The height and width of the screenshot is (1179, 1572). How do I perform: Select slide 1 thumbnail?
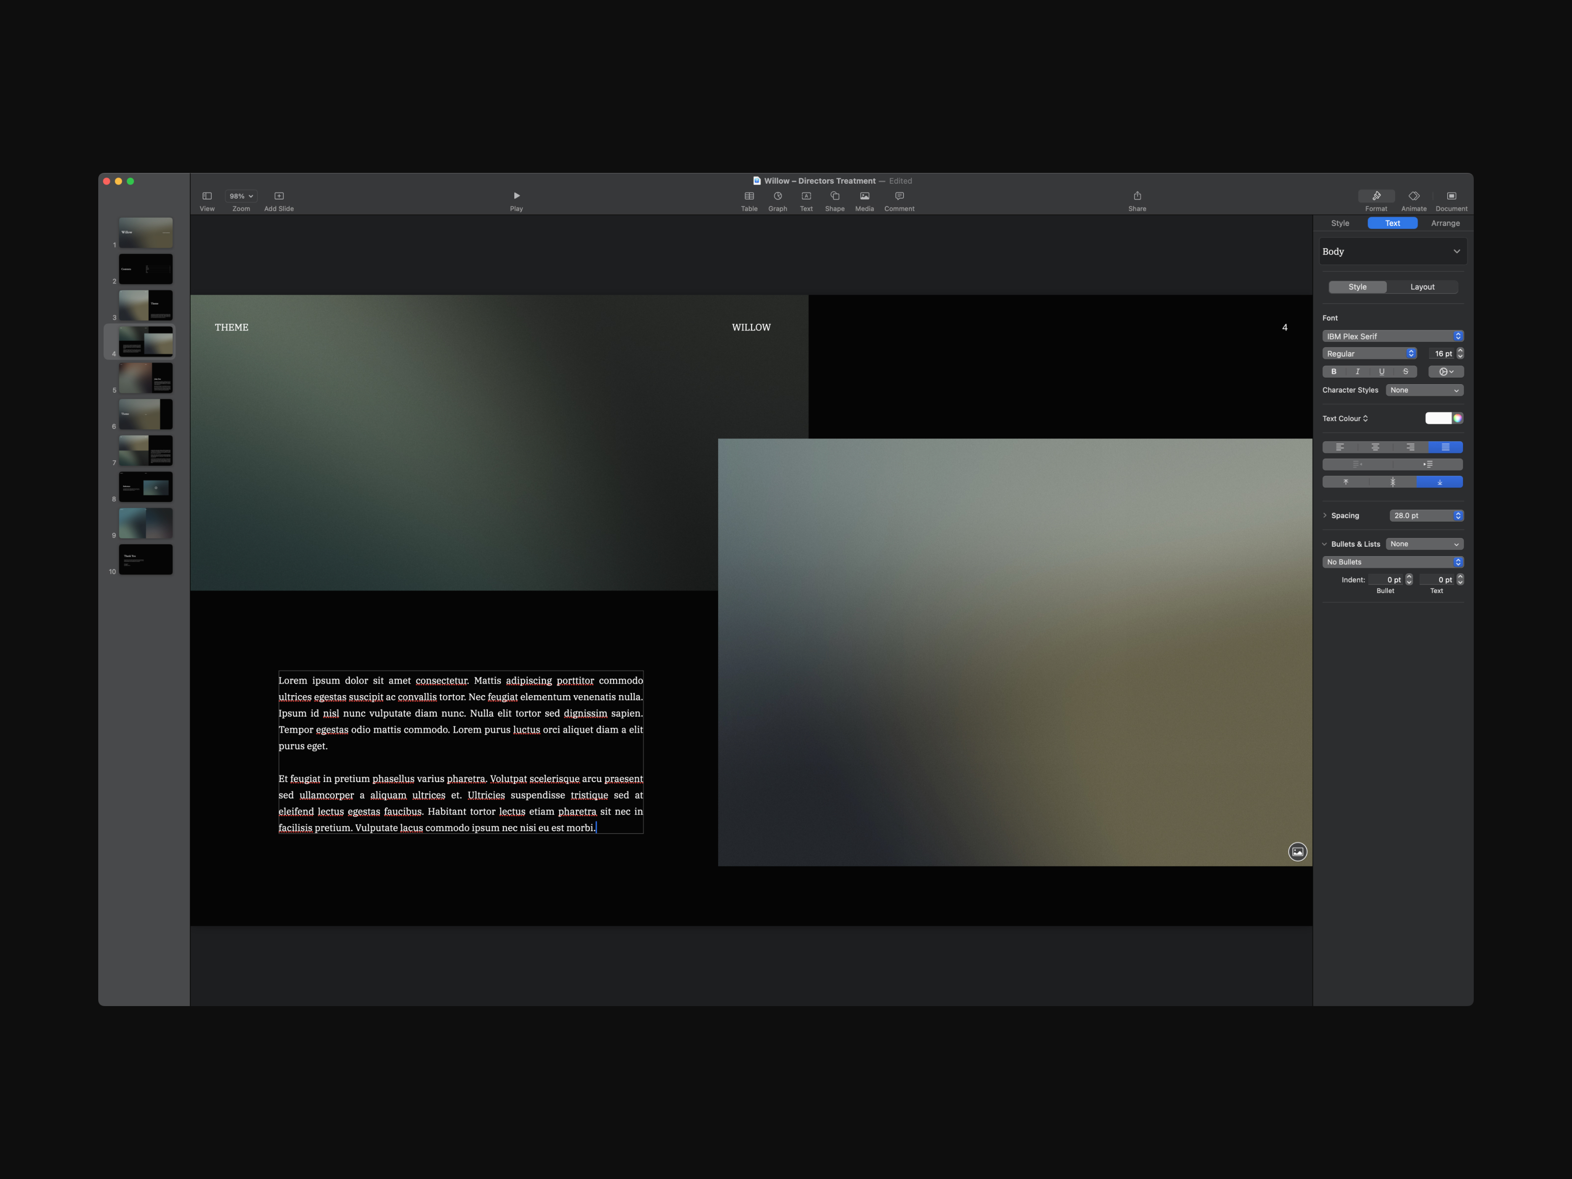tap(146, 232)
